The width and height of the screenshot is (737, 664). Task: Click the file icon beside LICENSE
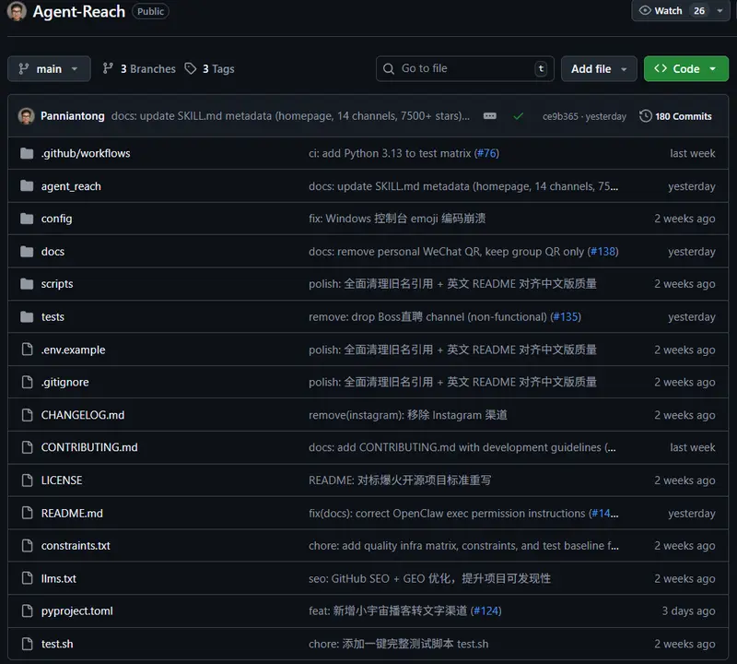(x=26, y=480)
